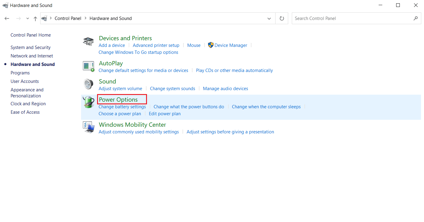Open Network and Internet category
The width and height of the screenshot is (424, 222).
coord(32,56)
